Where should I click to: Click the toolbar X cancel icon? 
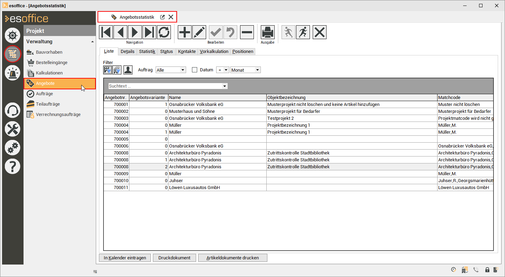point(320,32)
